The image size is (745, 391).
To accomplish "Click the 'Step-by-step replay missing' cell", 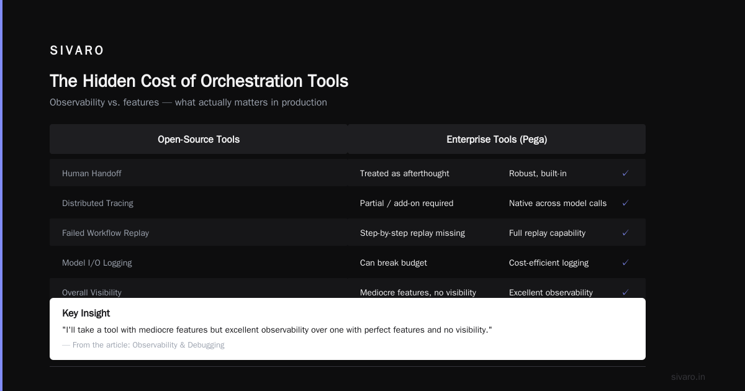I will pyautogui.click(x=412, y=233).
